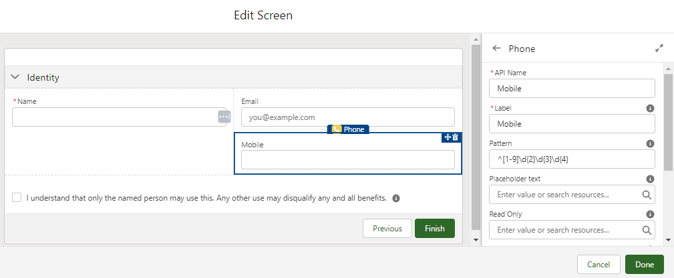Click the back arrow beside Phone
The height and width of the screenshot is (278, 674).
[496, 49]
